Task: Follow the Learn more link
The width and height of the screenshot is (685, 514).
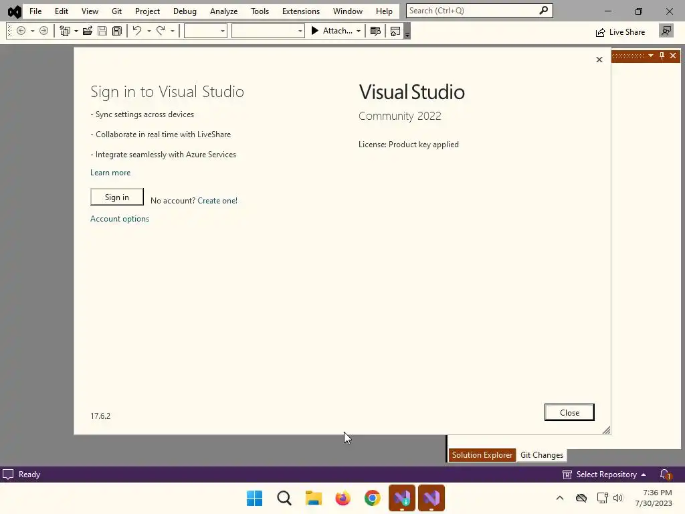Action: click(110, 173)
